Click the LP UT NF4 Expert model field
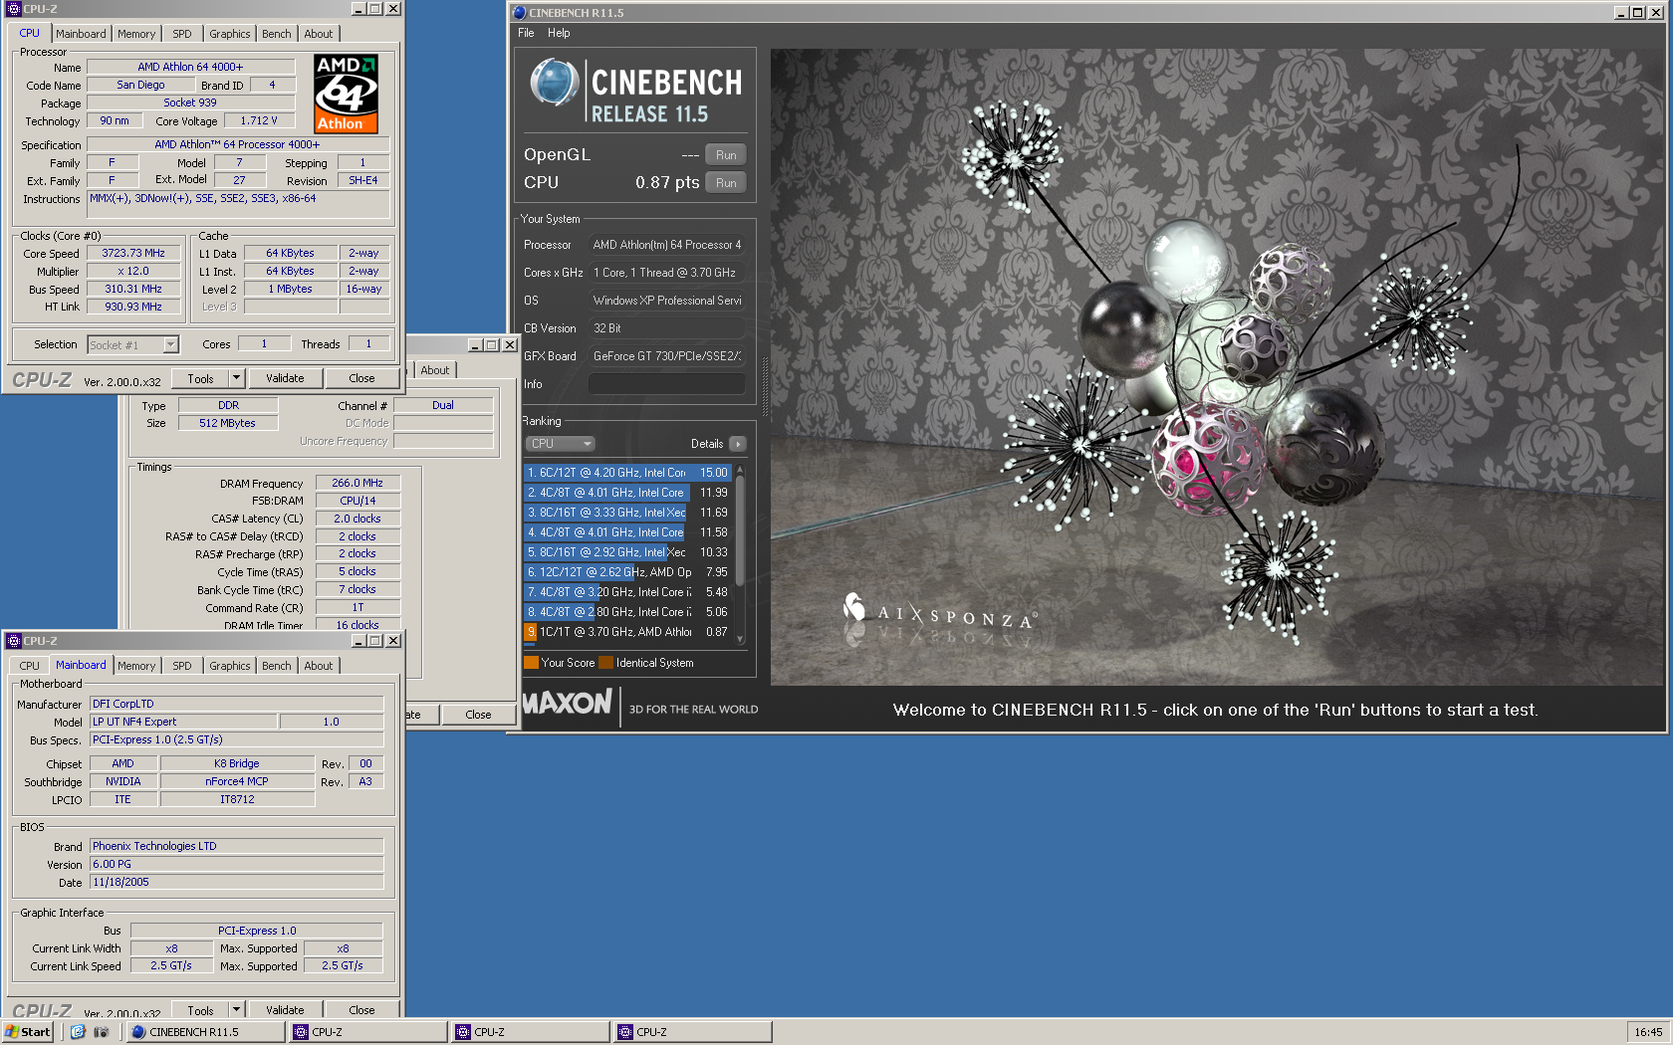1673x1045 pixels. pos(183,723)
